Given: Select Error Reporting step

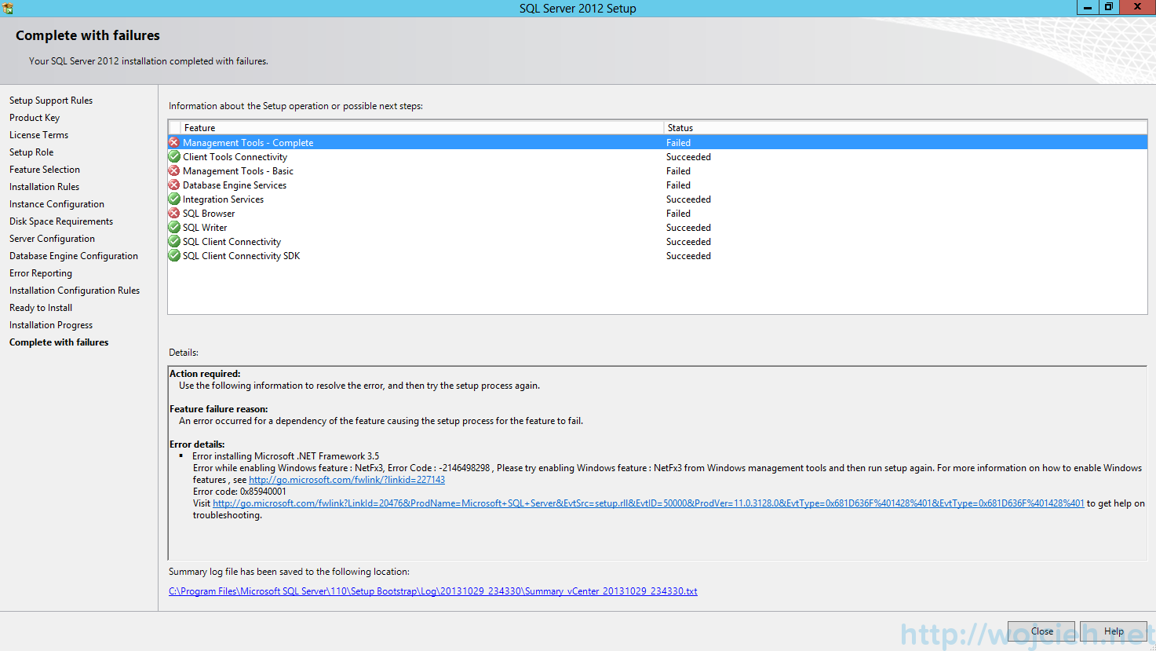Looking at the screenshot, I should [41, 273].
